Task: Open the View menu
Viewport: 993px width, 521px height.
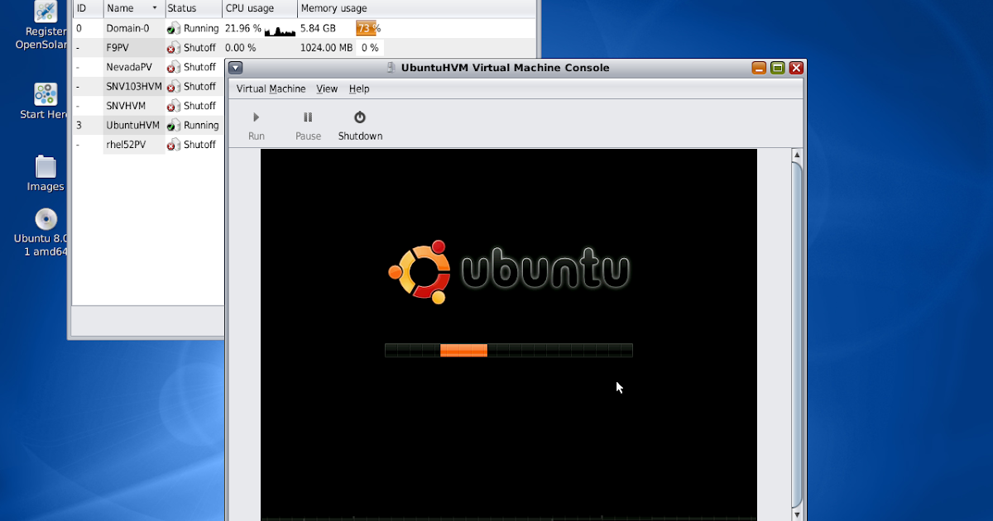Action: pos(327,89)
